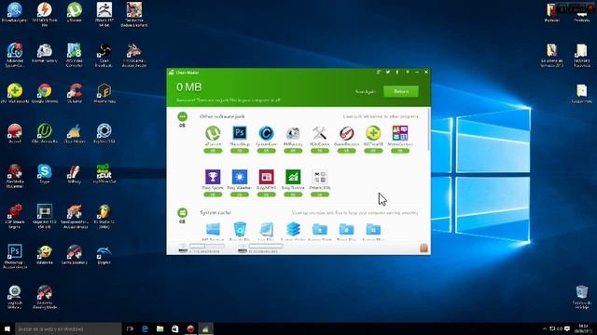Image resolution: width=597 pixels, height=335 pixels.
Task: Select the Bing Finance chart junk item
Action: 293,177
